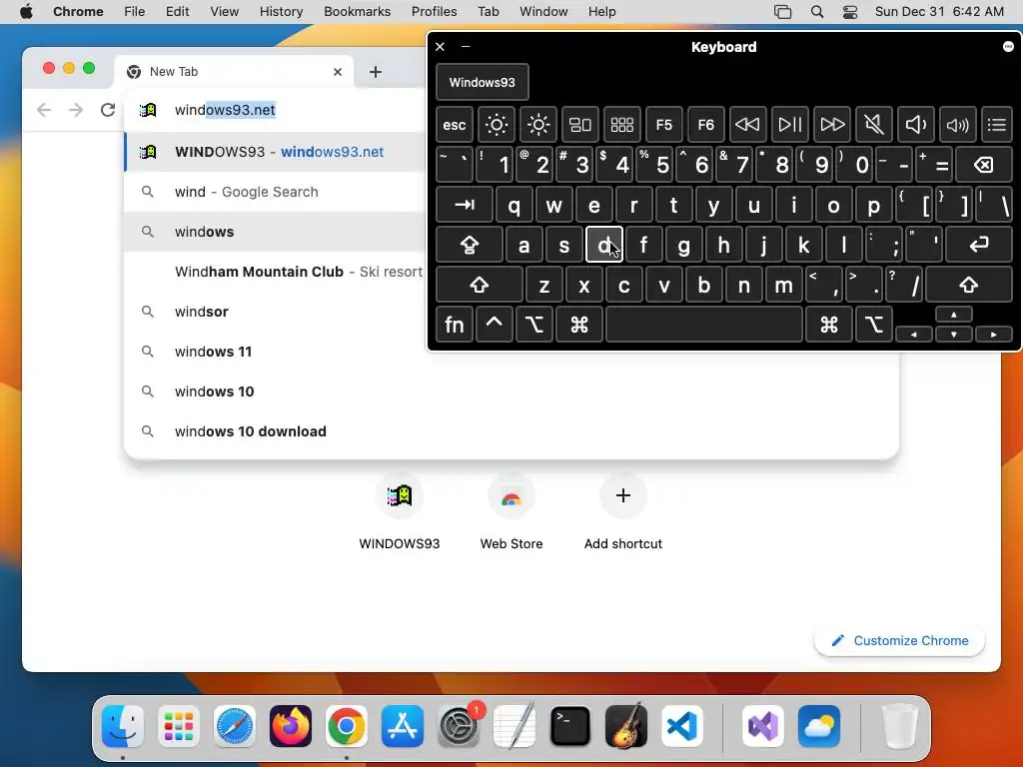The image size is (1023, 767).
Task: Toggle the right option key
Action: 873,325
